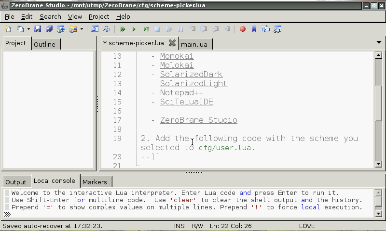
Task: Click the editor scrollbar up arrow
Action: [379, 55]
